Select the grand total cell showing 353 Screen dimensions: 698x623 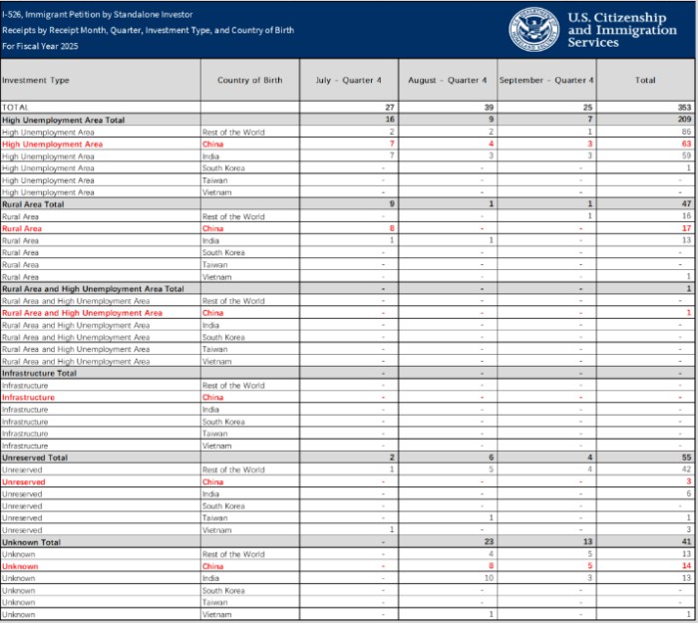684,107
